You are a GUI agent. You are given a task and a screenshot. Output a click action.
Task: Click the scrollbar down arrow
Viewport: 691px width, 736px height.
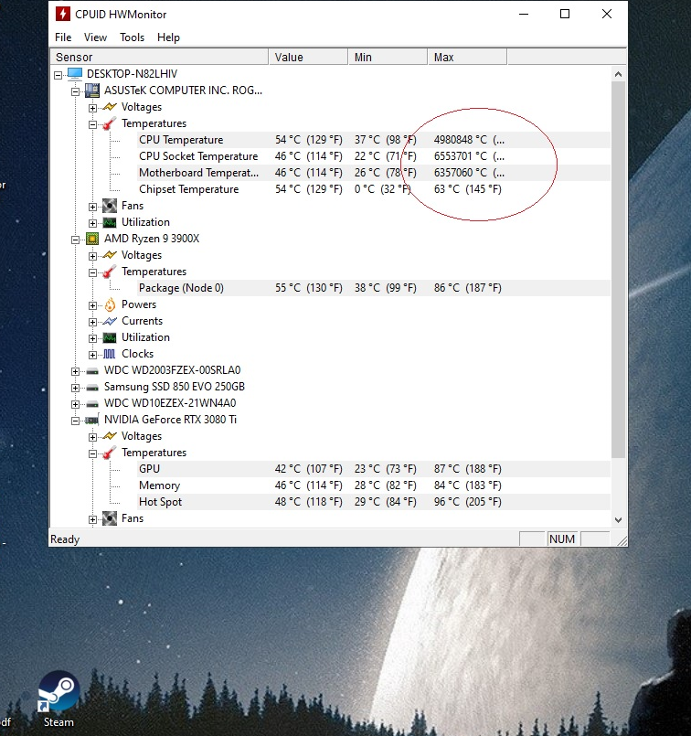[x=618, y=519]
